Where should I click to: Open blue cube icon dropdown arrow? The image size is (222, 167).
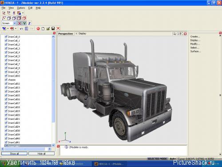tap(8, 29)
